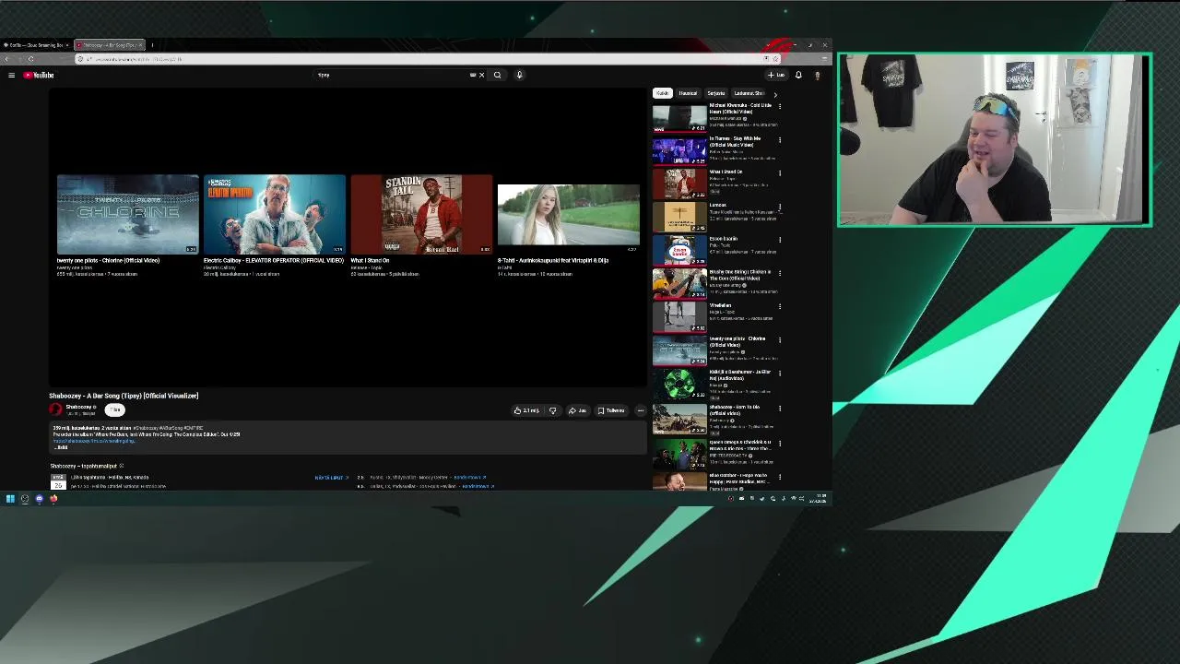Open the YouTube notifications bell
Screen dimensions: 1180x664
coord(798,76)
